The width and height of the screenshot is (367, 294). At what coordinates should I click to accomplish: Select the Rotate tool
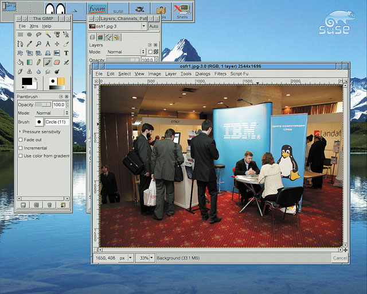pyautogui.click(x=20, y=53)
